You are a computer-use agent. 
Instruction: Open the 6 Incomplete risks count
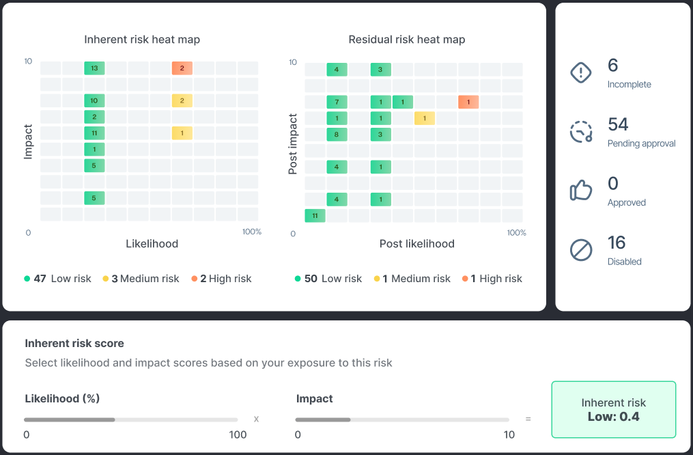[x=612, y=66]
